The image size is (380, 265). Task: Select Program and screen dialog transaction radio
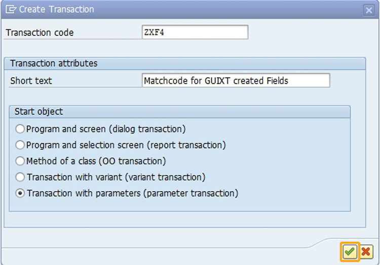click(x=20, y=129)
